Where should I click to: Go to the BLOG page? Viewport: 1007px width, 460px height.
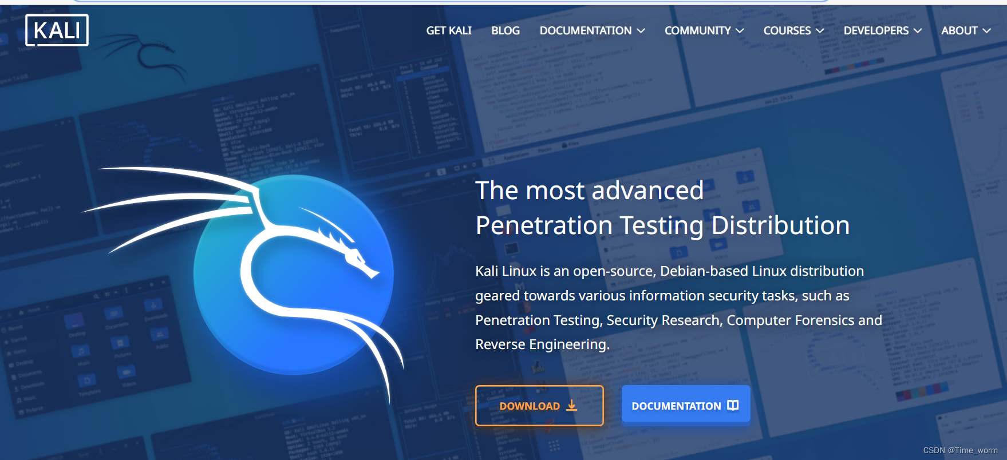tap(506, 31)
